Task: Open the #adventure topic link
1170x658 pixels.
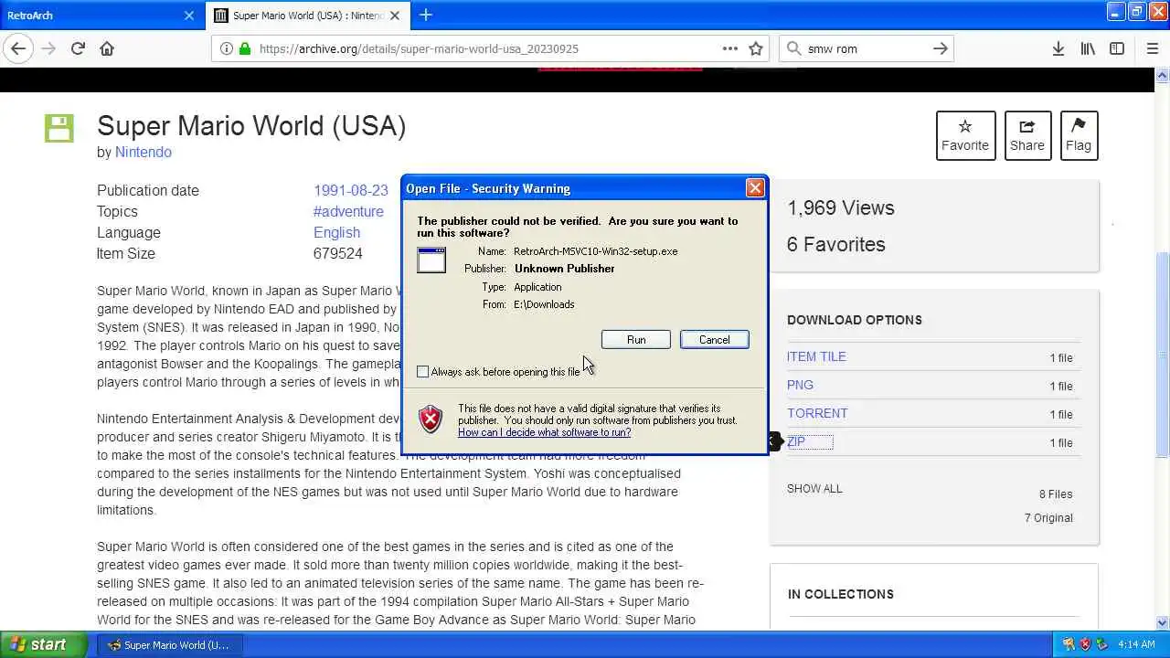Action: pyautogui.click(x=348, y=211)
